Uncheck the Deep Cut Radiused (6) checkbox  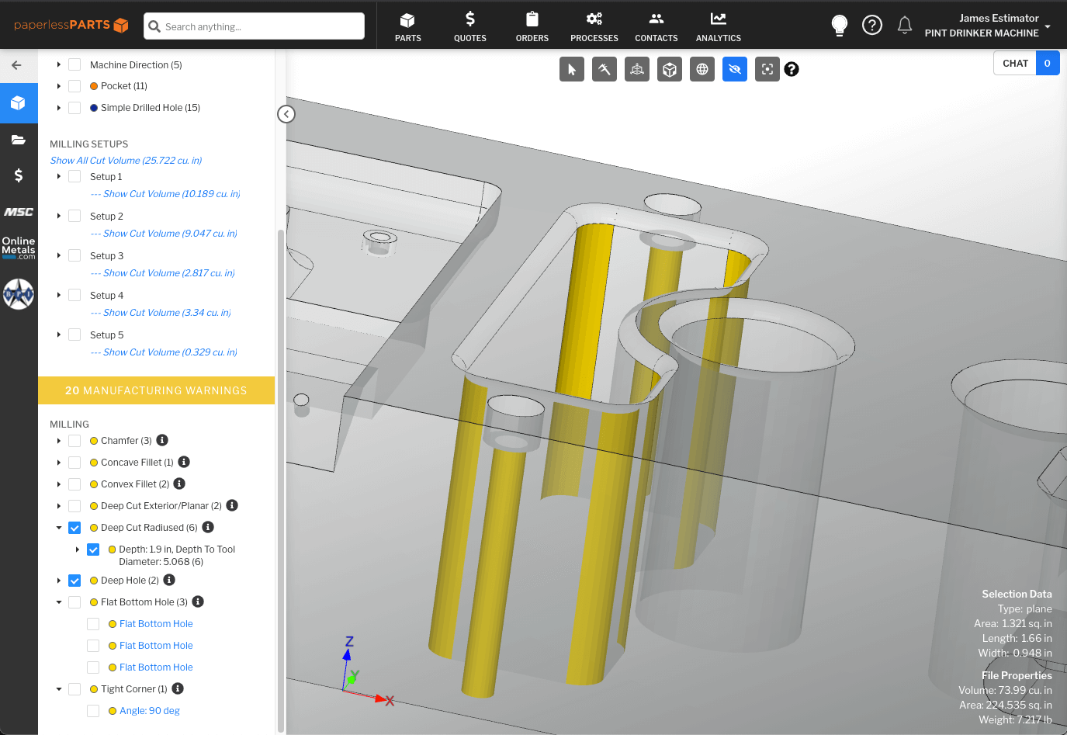click(x=74, y=528)
